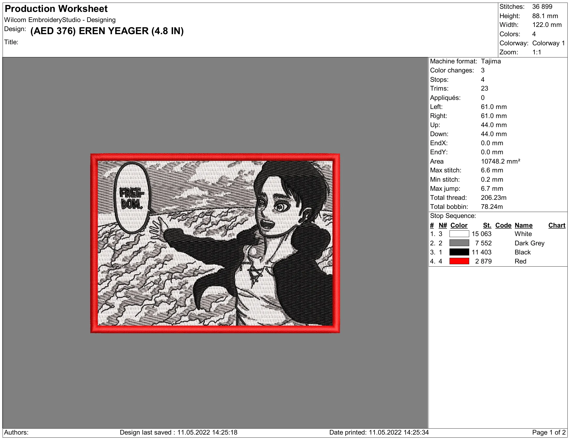Click the 'Stop Sequence:' heading

[x=453, y=216]
